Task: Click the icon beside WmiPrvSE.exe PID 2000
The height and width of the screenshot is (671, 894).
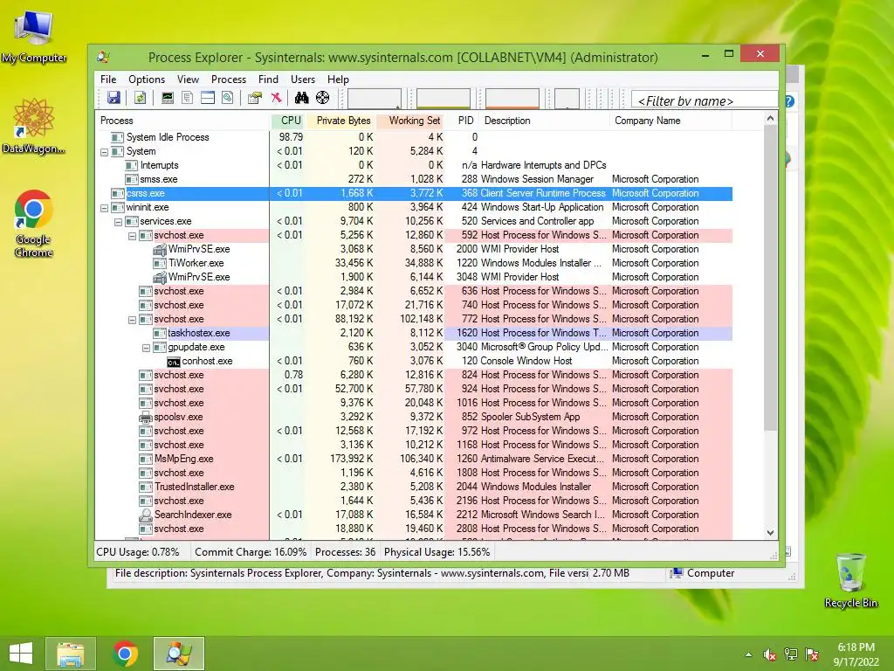Action: pos(160,249)
